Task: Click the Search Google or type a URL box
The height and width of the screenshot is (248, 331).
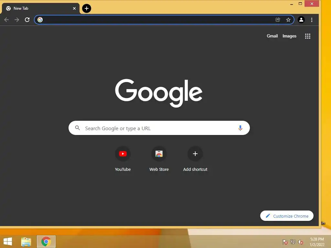Action: (159, 128)
